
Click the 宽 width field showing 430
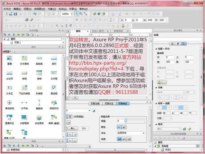[170, 62]
